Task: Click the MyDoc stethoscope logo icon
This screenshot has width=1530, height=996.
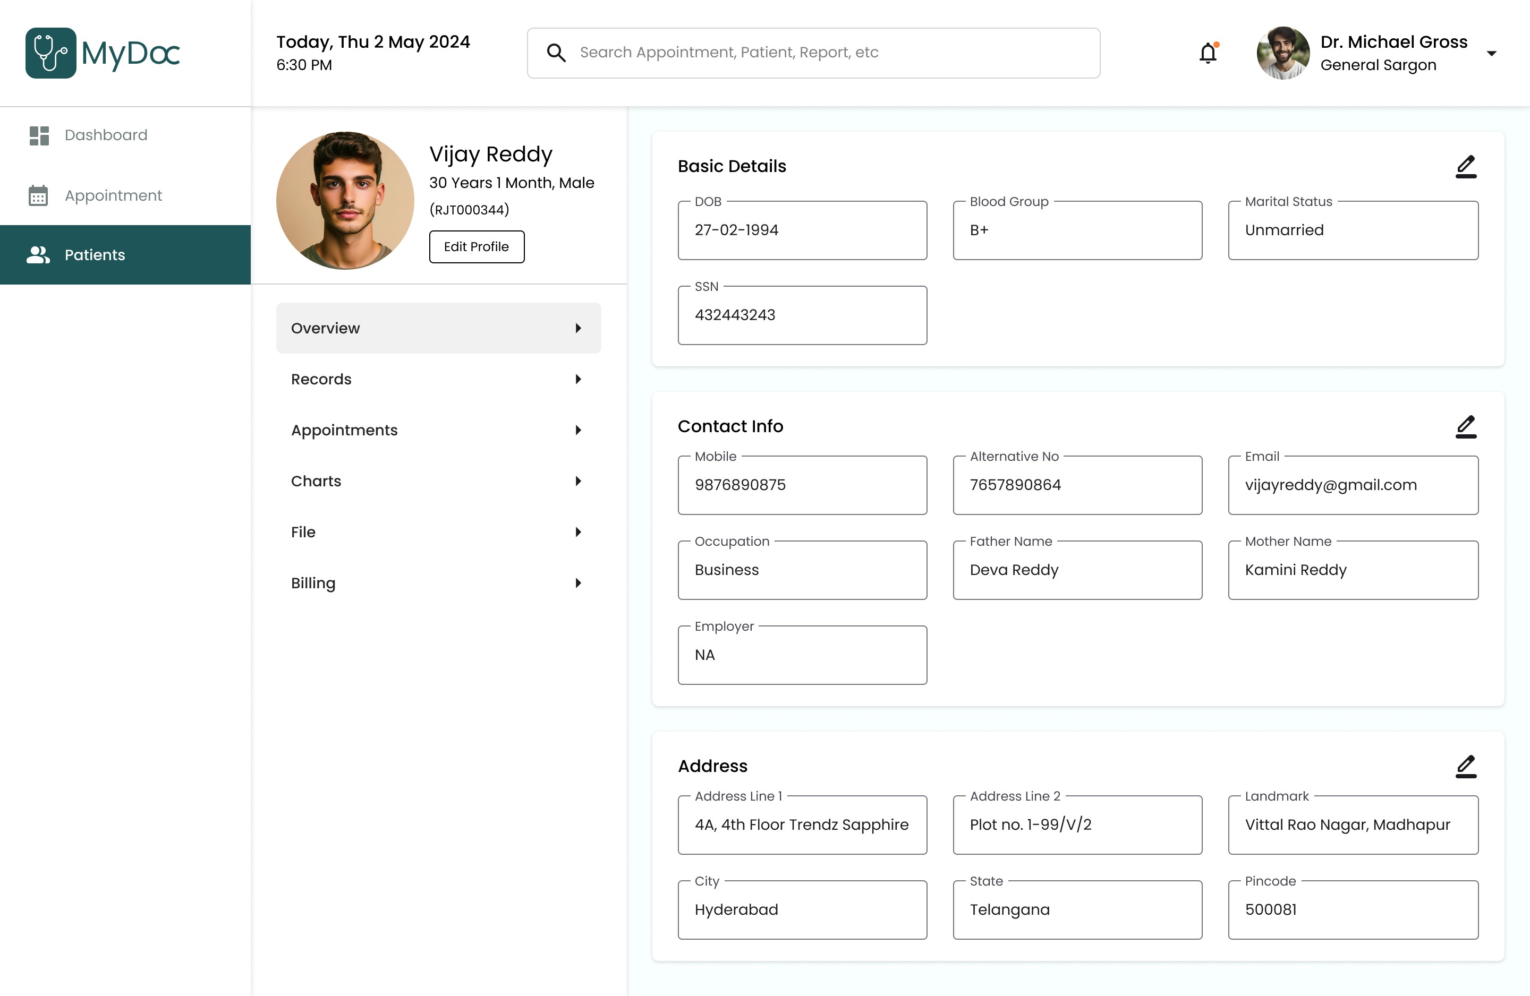Action: pos(51,53)
